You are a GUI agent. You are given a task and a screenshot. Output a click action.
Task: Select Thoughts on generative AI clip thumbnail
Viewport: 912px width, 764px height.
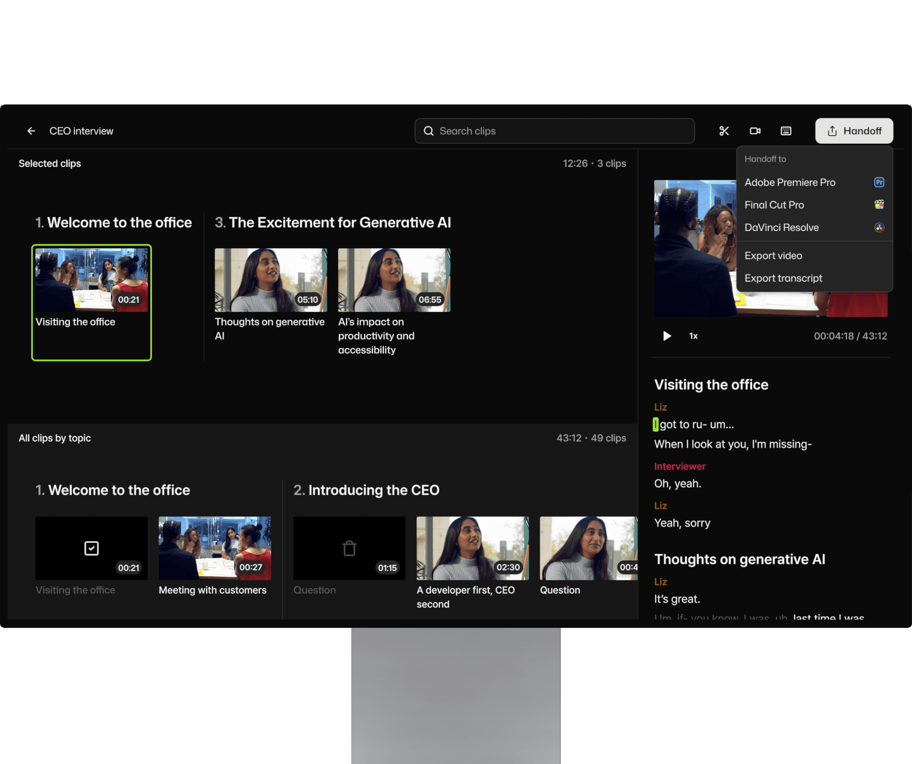pos(271,280)
